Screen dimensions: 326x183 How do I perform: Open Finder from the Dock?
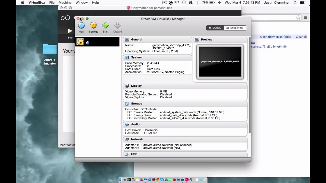point(121,180)
